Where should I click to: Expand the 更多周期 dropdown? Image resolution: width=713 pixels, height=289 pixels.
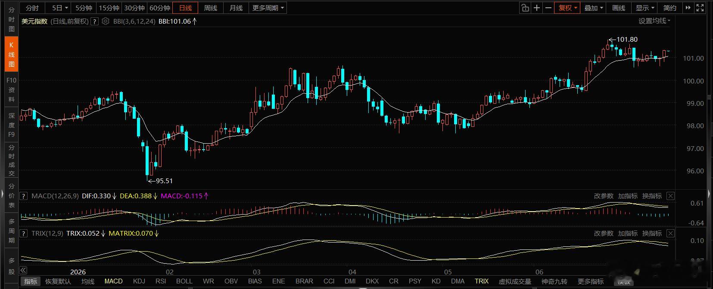(x=268, y=8)
